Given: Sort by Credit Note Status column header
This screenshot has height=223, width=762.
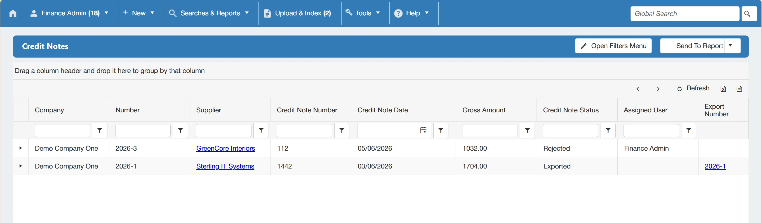Looking at the screenshot, I should 571,110.
